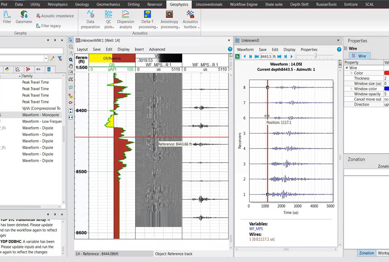Click the blue trash delete icon
Viewport: 389px width, 262px height.
pyautogui.click(x=49, y=70)
